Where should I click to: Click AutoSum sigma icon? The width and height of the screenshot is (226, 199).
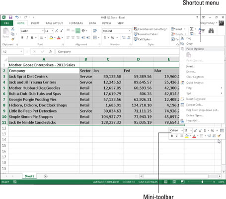(192, 29)
